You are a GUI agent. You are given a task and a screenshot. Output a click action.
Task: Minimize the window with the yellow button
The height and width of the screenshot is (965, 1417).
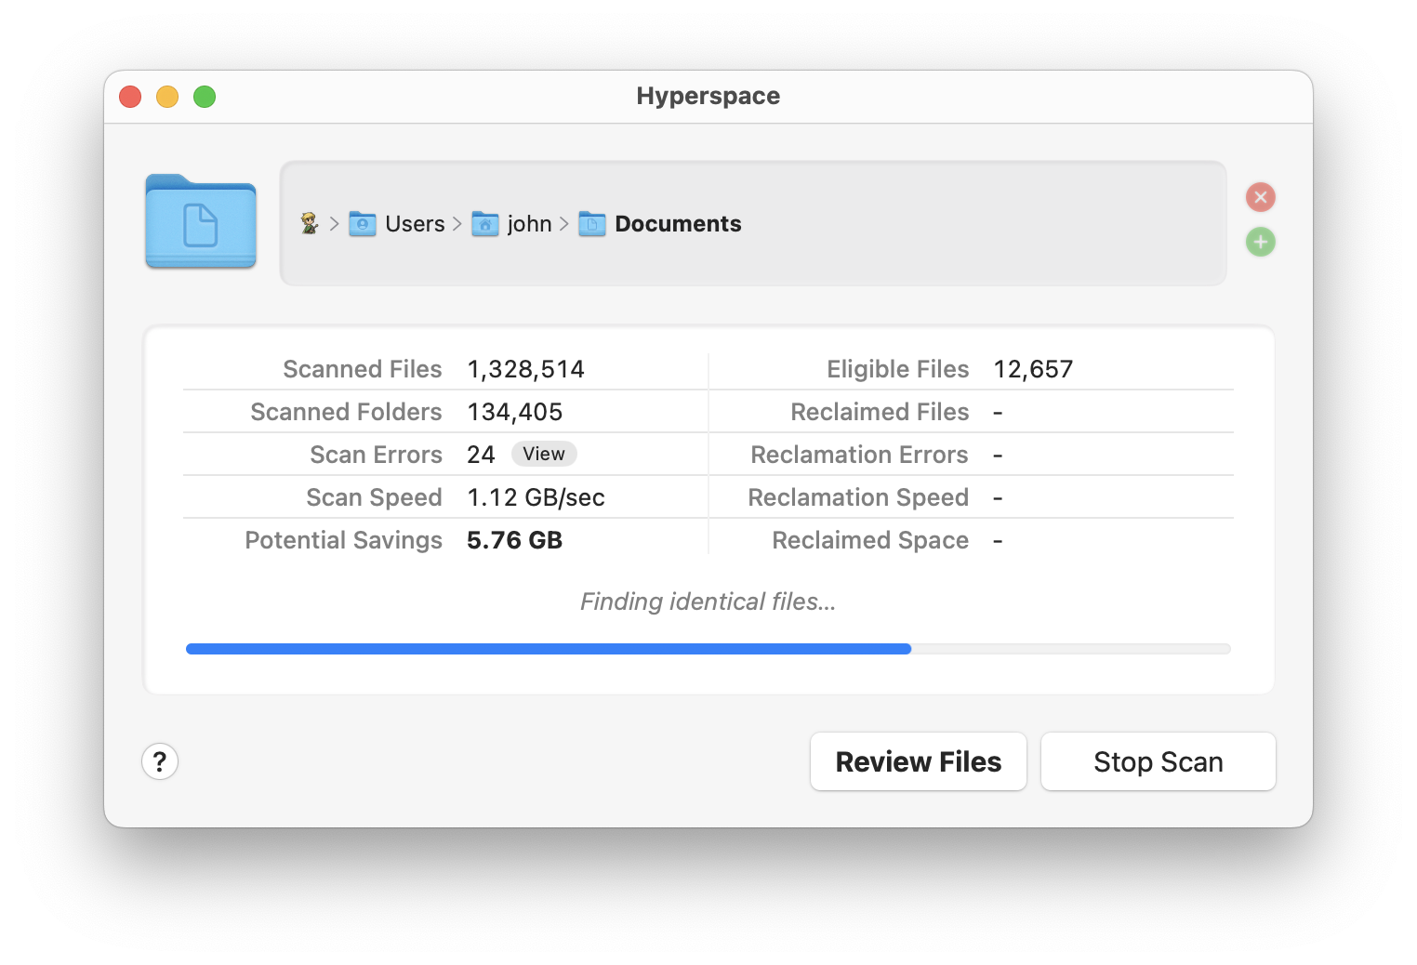pos(167,97)
